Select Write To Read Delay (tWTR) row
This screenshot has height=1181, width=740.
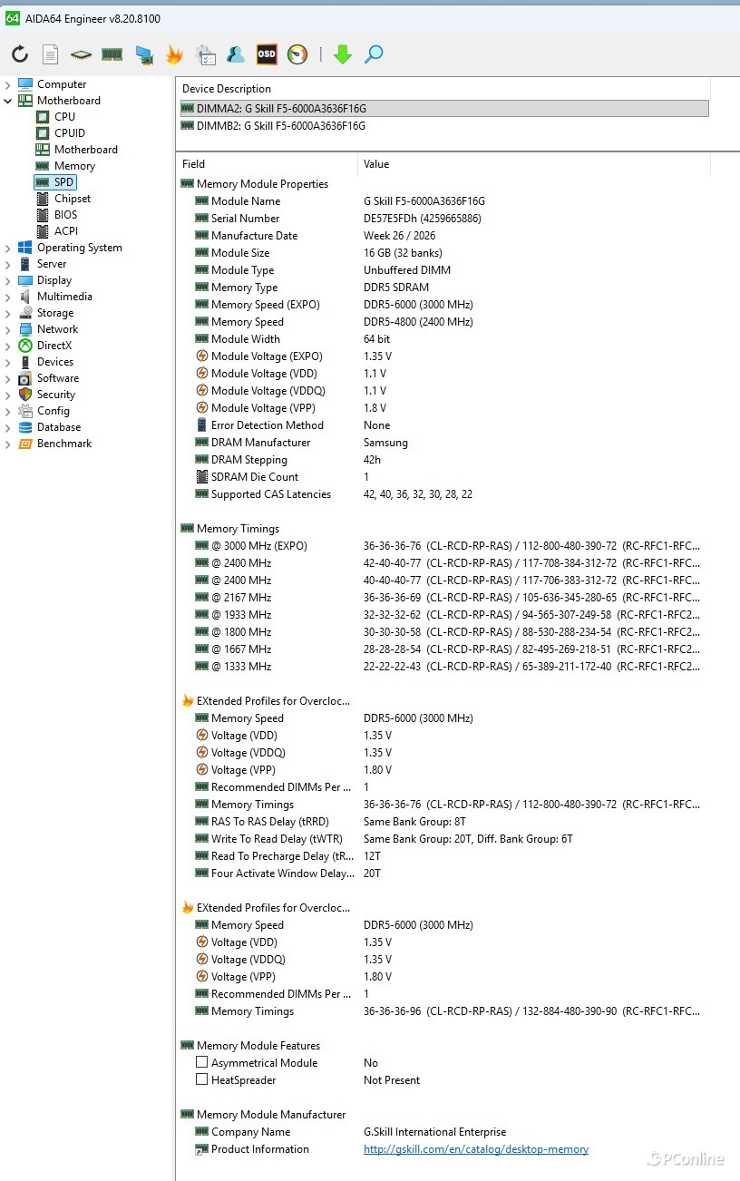tap(443, 838)
